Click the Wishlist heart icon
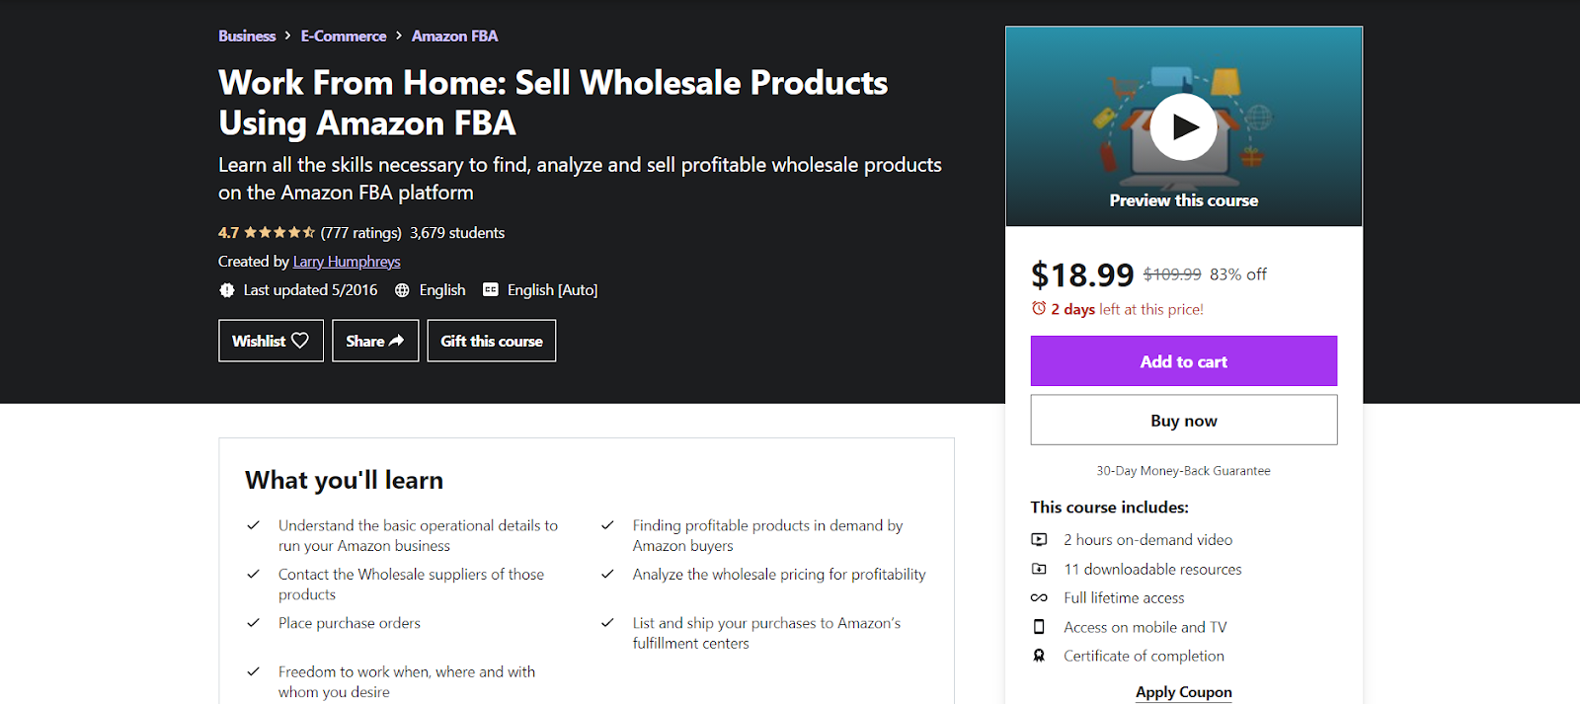Viewport: 1580px width, 704px height. (x=300, y=341)
